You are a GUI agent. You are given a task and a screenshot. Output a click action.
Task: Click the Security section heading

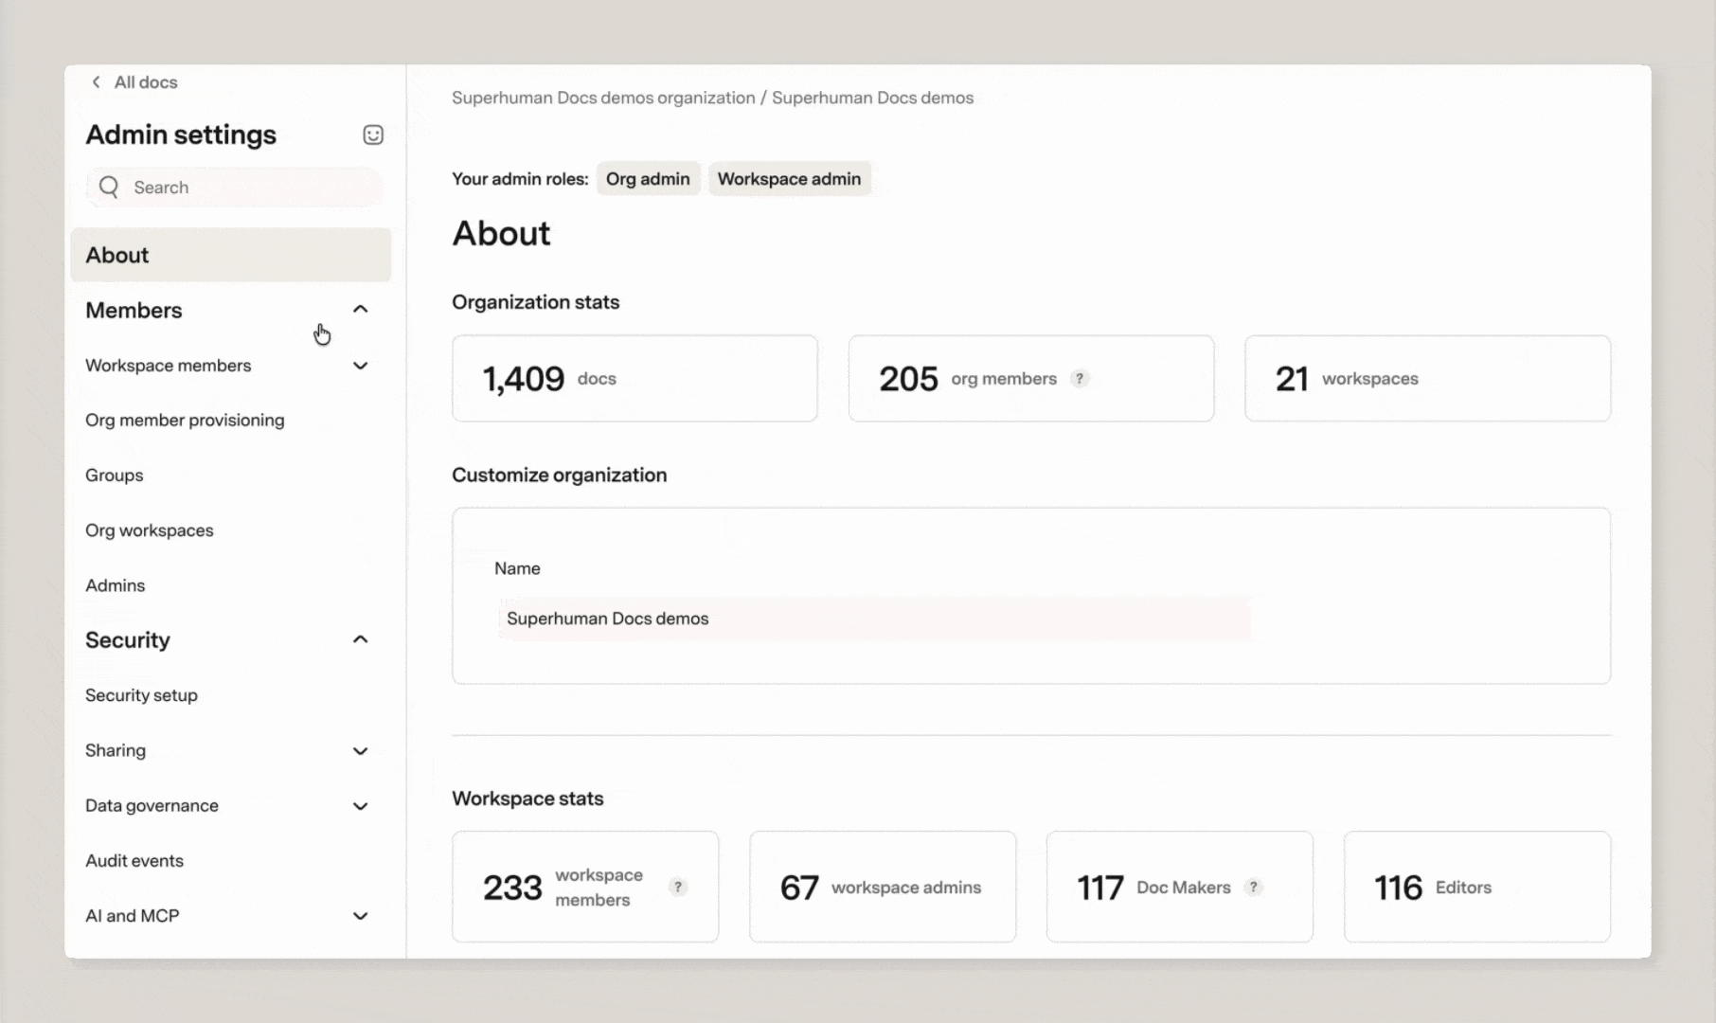click(x=128, y=640)
